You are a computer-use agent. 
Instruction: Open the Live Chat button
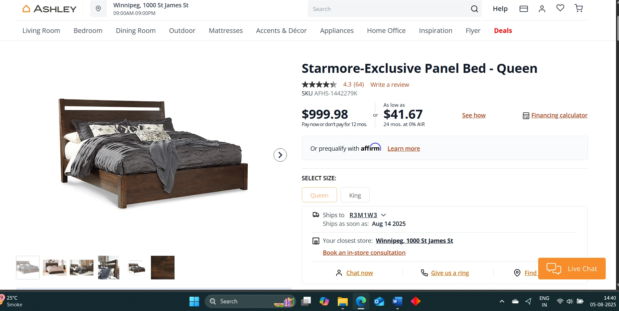[x=572, y=268]
